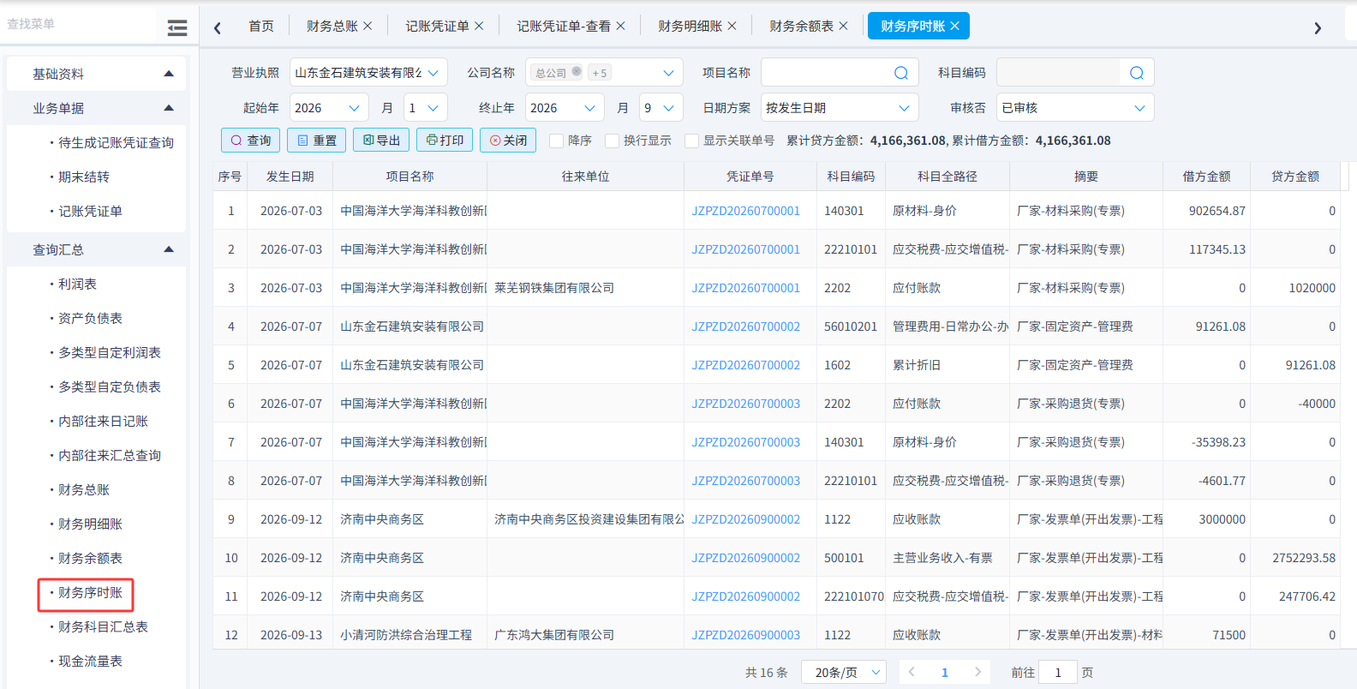Click amount 902654.87 in row 1

pos(1217,211)
